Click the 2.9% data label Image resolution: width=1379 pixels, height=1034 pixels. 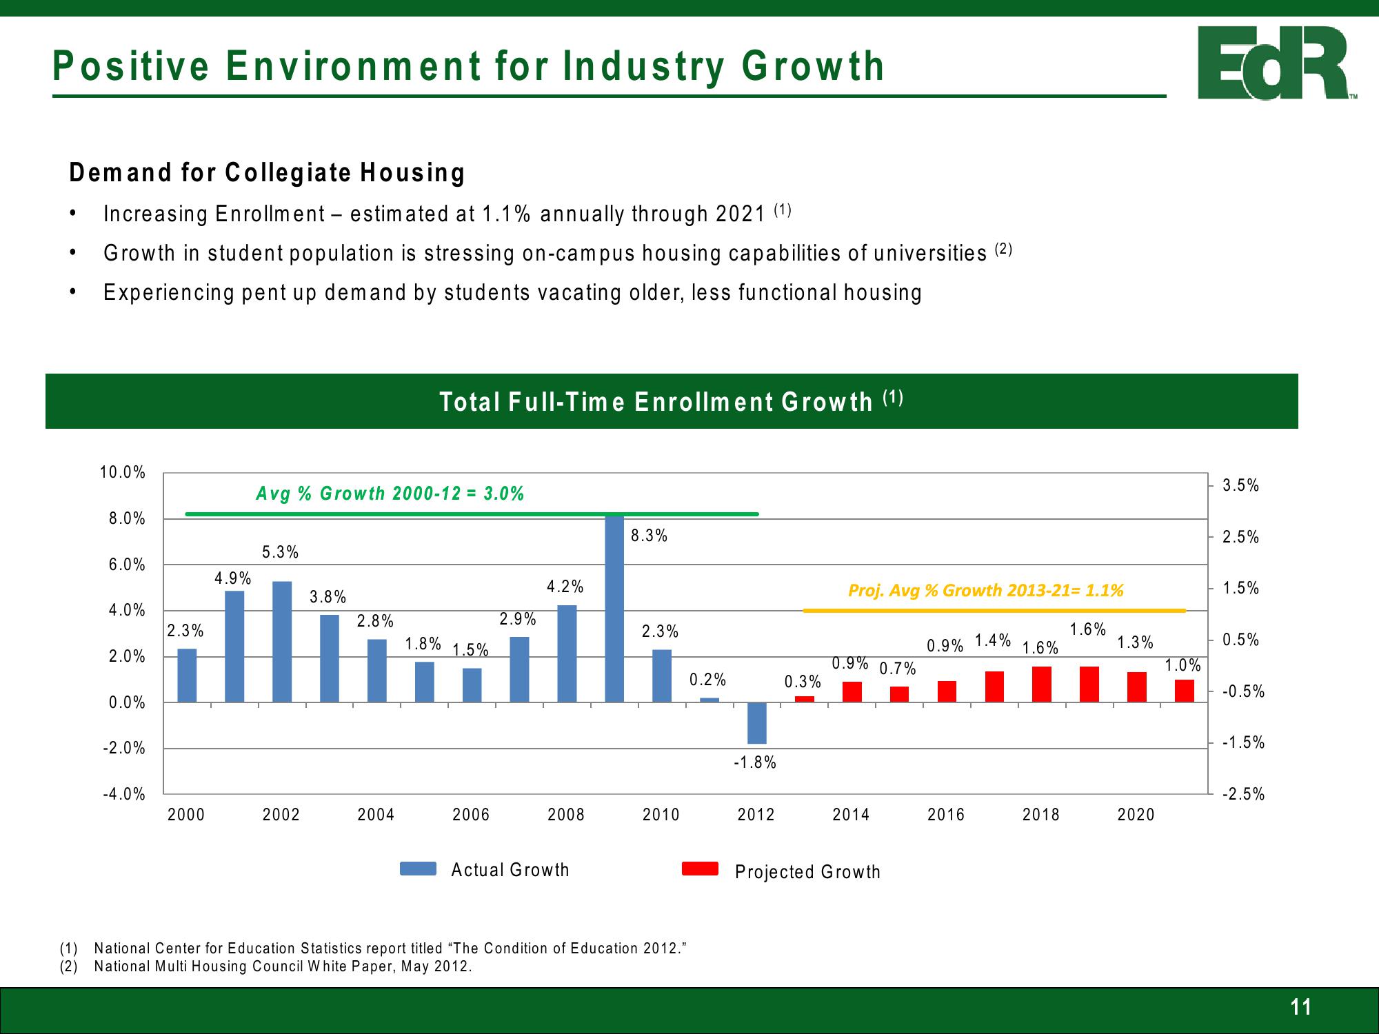click(x=518, y=618)
